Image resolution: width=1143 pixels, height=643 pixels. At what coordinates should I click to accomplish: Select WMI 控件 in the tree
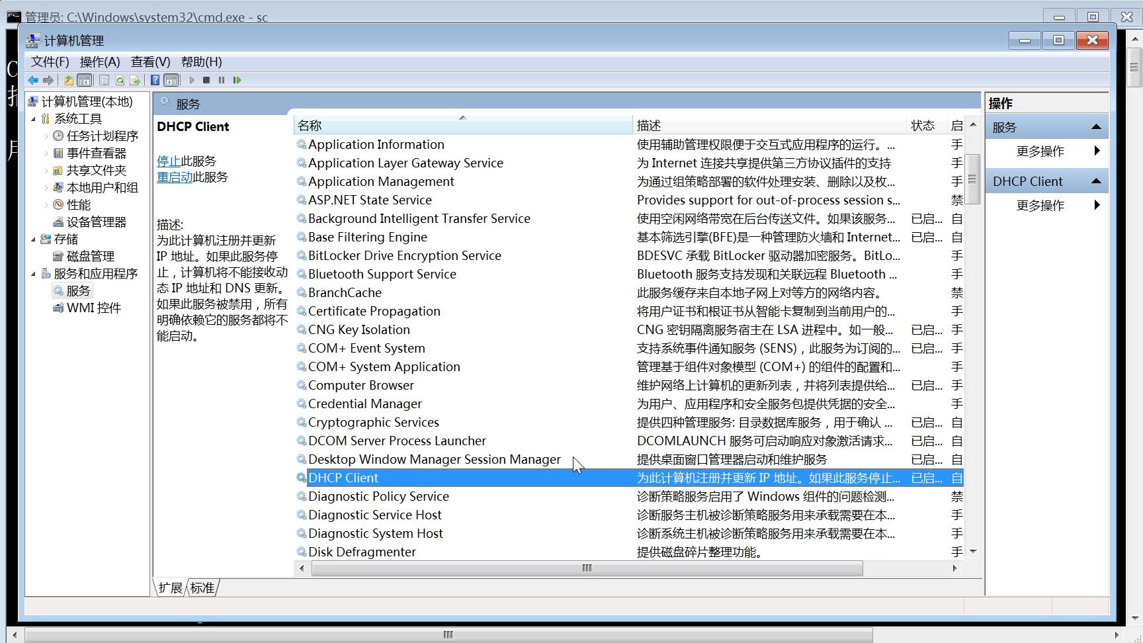pos(93,308)
